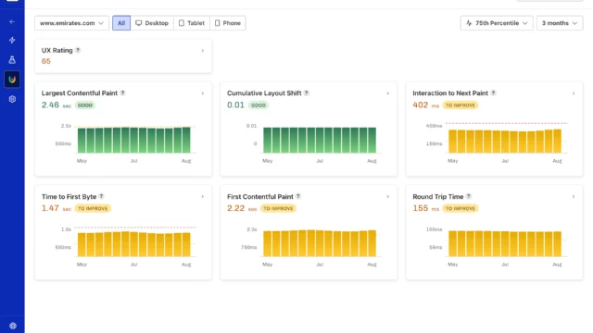
Task: Switch to the Tablet device tab
Action: 192,23
